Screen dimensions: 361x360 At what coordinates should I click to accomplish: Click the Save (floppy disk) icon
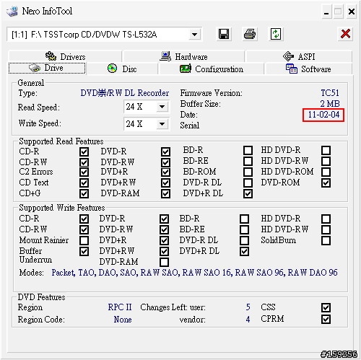click(224, 34)
